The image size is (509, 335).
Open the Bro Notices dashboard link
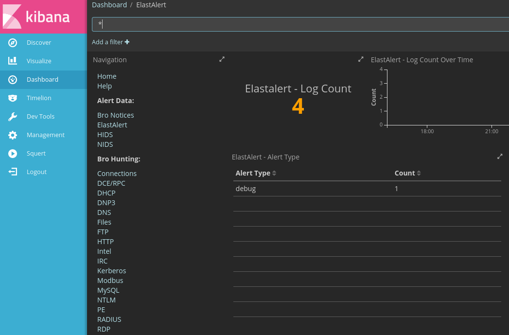(116, 115)
